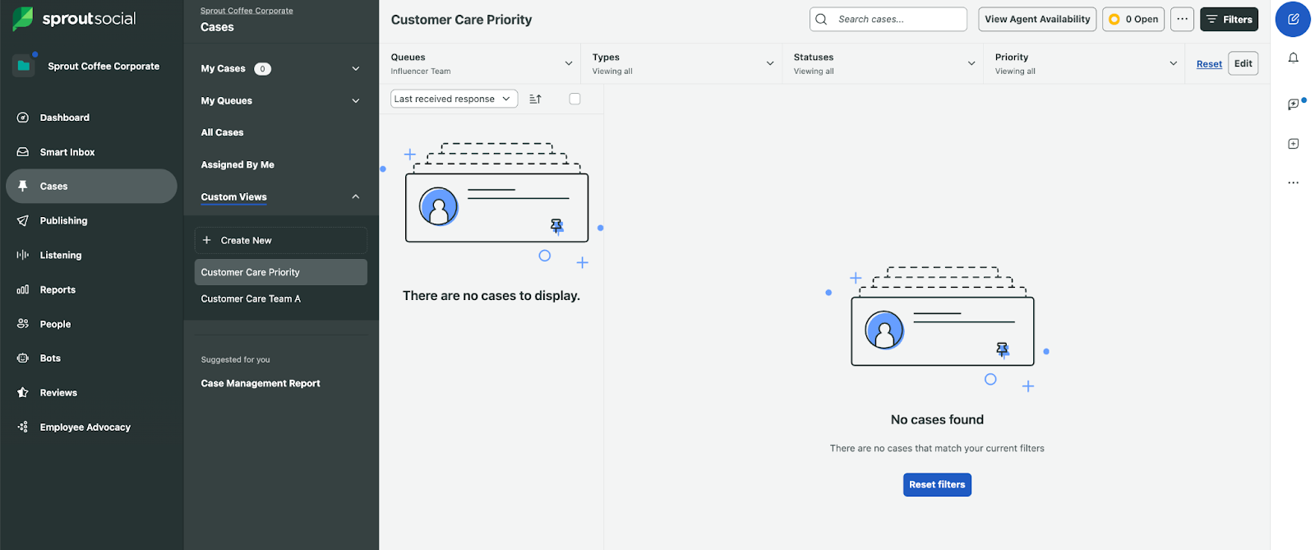1315x550 pixels.
Task: Open the Types filter dropdown
Action: pyautogui.click(x=682, y=64)
